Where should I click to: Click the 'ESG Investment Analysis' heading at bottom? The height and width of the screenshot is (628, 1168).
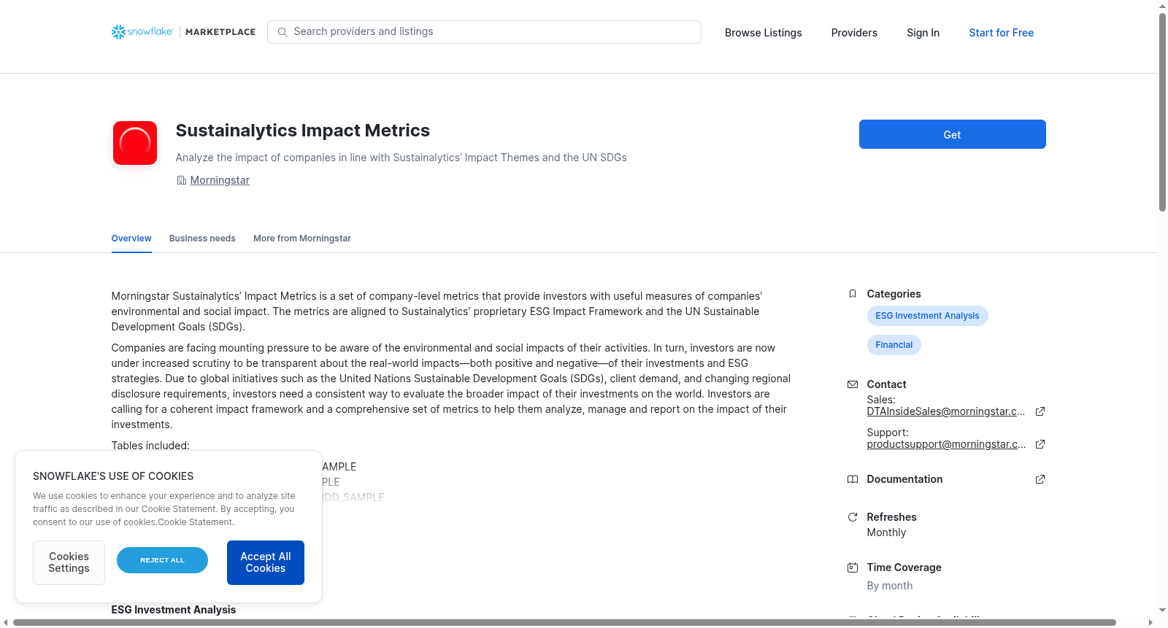(174, 610)
